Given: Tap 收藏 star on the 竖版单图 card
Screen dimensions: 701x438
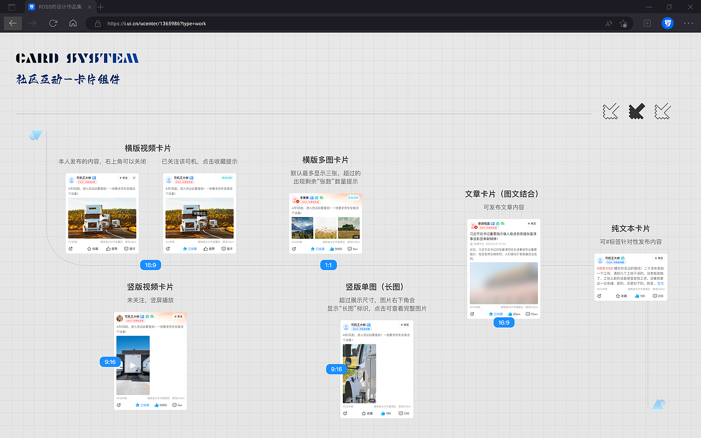Looking at the screenshot, I should 367,413.
